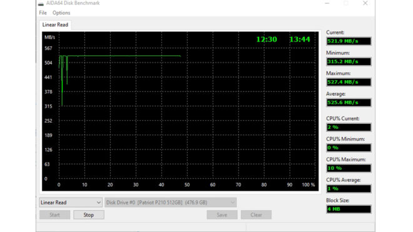The height and width of the screenshot is (232, 413).
Task: Expand the Linear Read test type dropdown
Action: click(71, 203)
